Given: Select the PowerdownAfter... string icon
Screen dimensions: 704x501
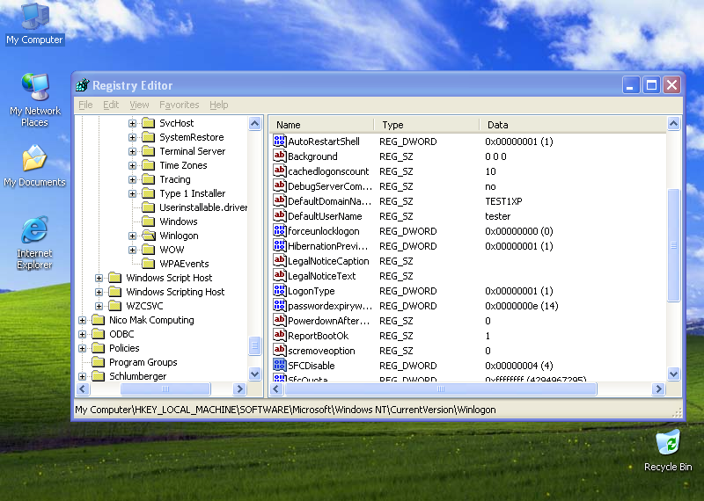Looking at the screenshot, I should click(279, 321).
